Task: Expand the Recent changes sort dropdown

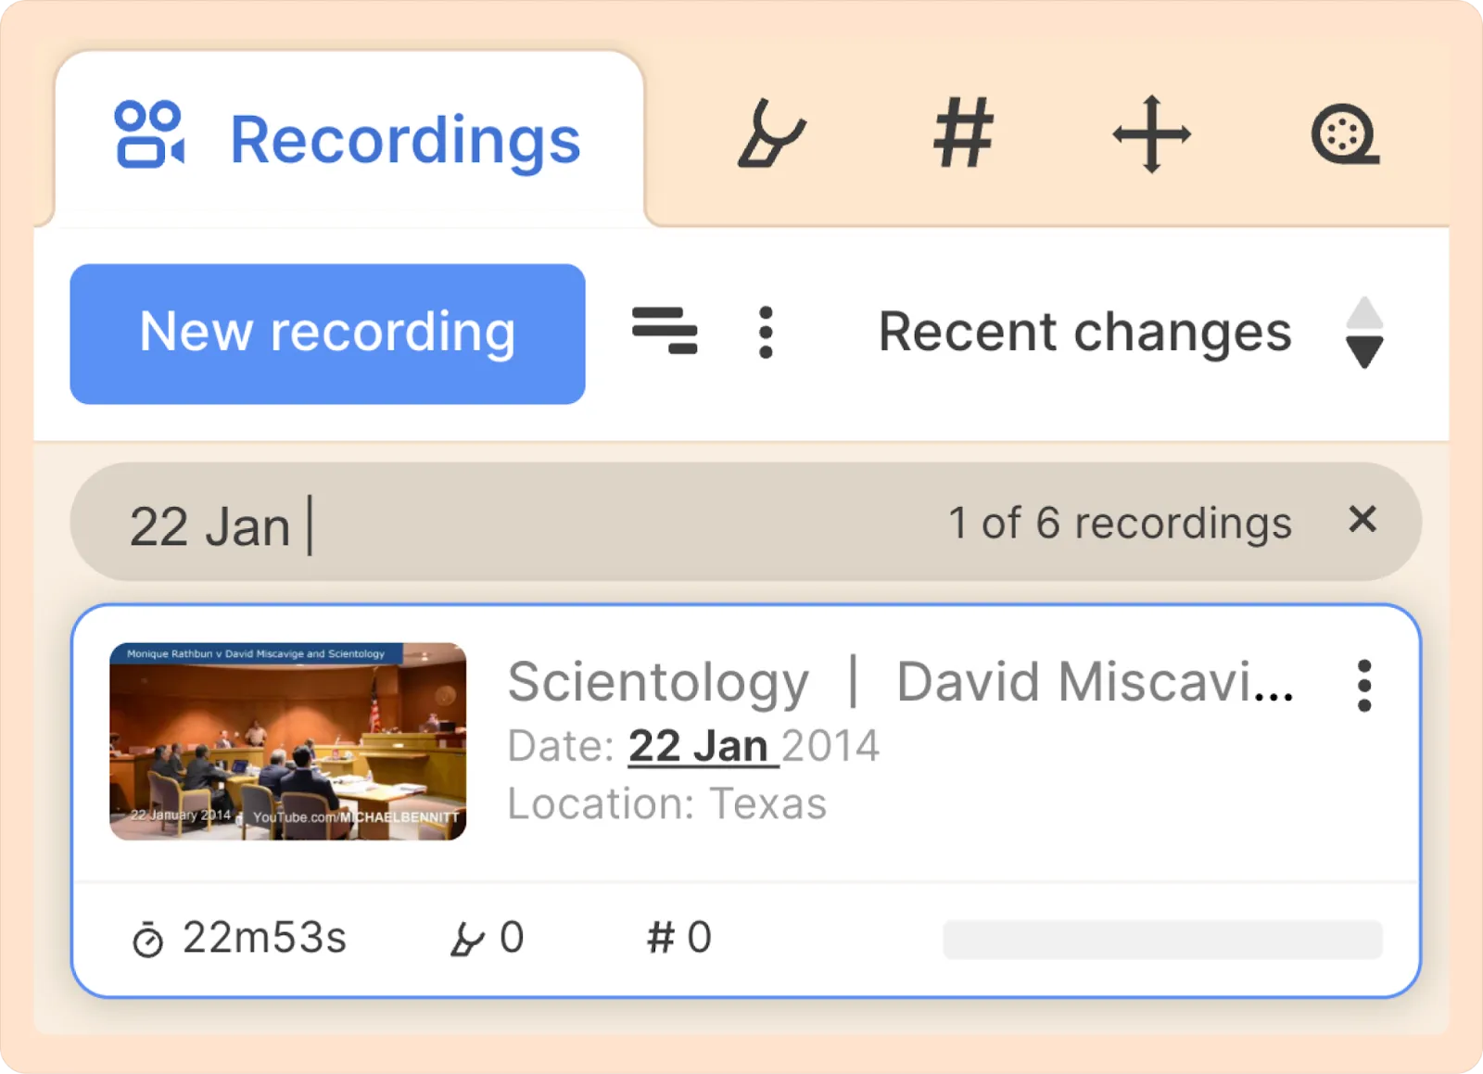Action: (1084, 332)
